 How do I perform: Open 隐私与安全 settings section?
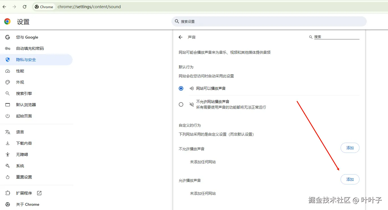tap(36, 60)
